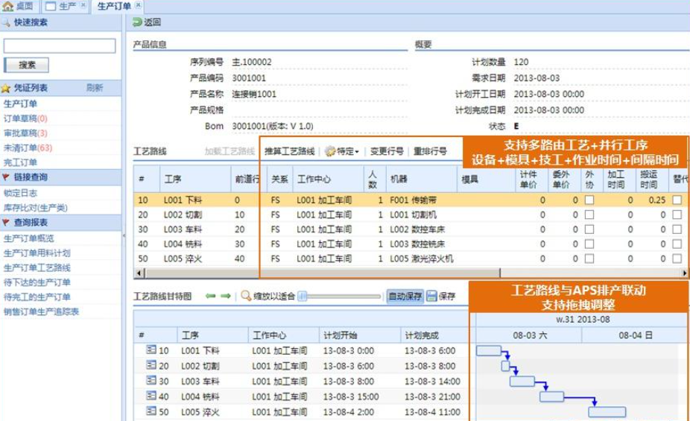The image size is (690, 421).
Task: Open 订单草稿(0) list
Action: click(x=25, y=118)
